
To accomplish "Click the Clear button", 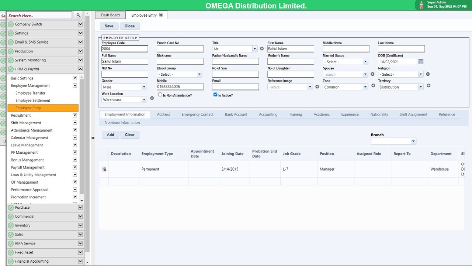I will click(130, 135).
